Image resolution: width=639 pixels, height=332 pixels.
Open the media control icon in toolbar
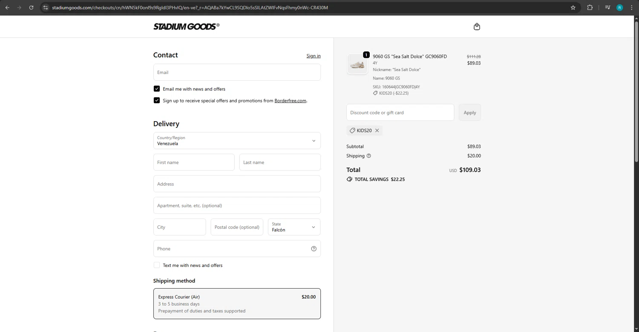[608, 8]
